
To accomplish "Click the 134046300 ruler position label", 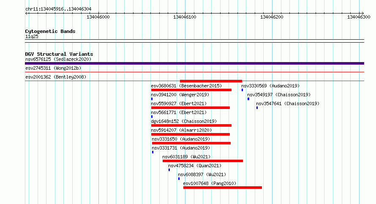I will pos(359,17).
